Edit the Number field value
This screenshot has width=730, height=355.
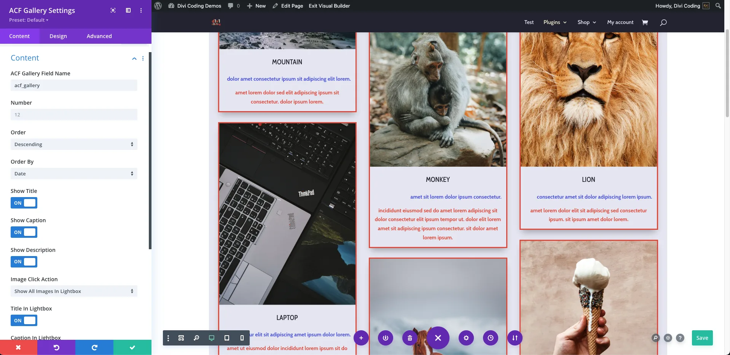74,115
